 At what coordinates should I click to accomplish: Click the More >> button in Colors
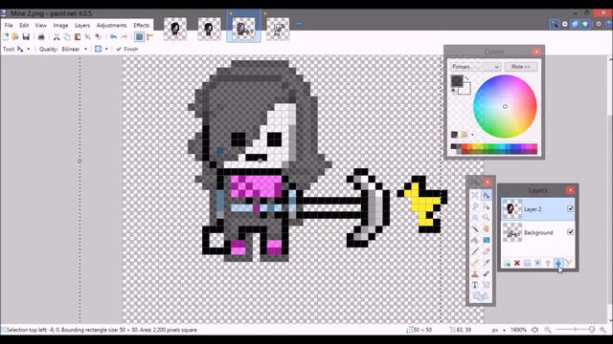[520, 67]
